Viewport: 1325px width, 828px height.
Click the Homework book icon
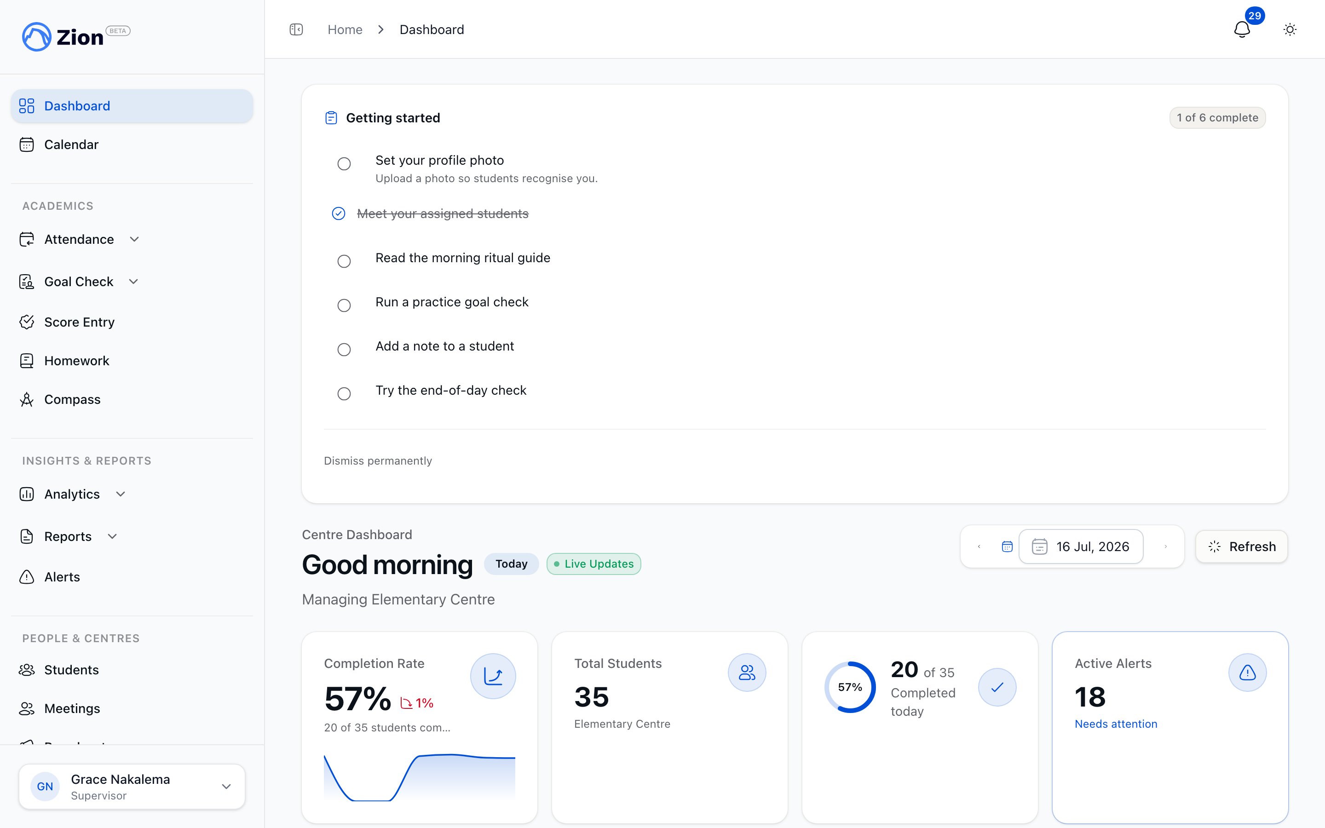[27, 361]
